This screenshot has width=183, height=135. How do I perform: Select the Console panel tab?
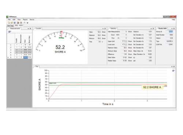pos(38,28)
